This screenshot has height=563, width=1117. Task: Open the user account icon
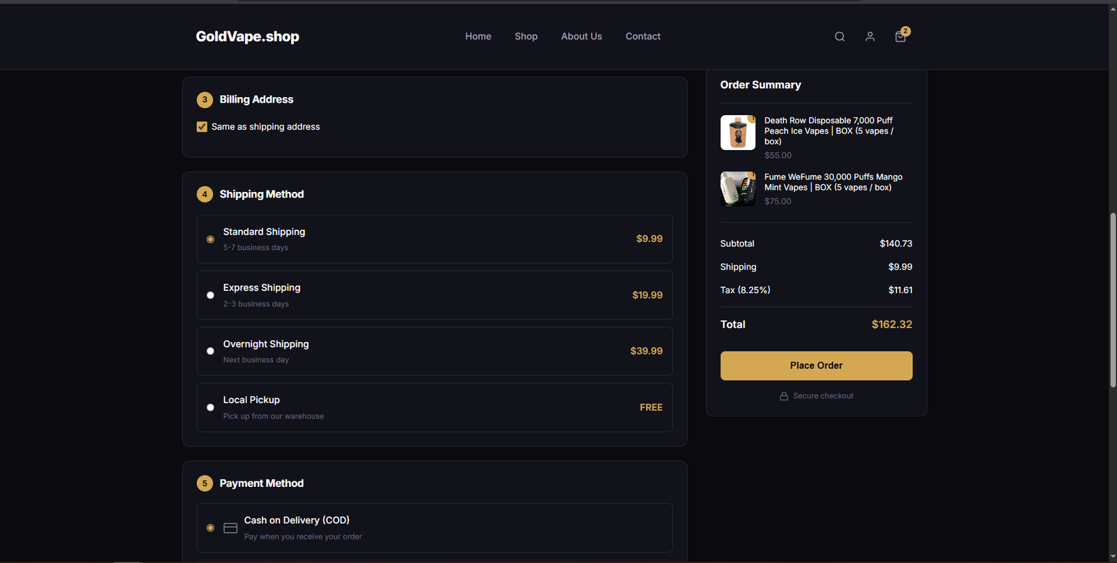tap(870, 37)
